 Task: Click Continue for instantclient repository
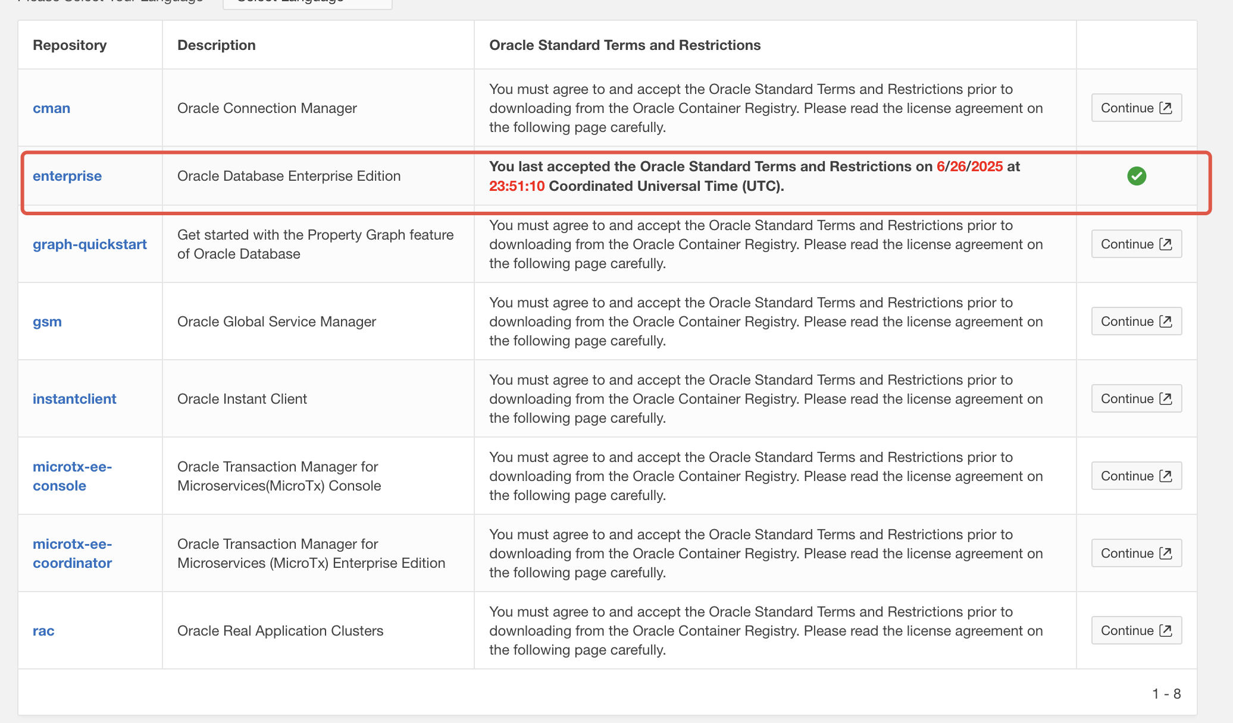1136,399
